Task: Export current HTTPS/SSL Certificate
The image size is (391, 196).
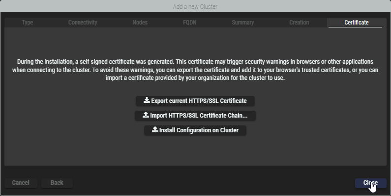Action: point(195,101)
